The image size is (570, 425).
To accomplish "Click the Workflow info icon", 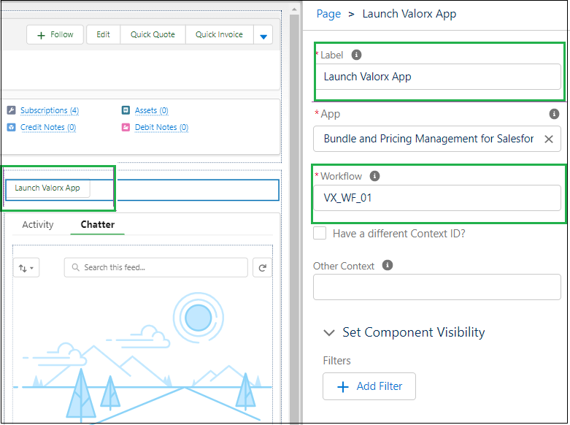I will 374,176.
